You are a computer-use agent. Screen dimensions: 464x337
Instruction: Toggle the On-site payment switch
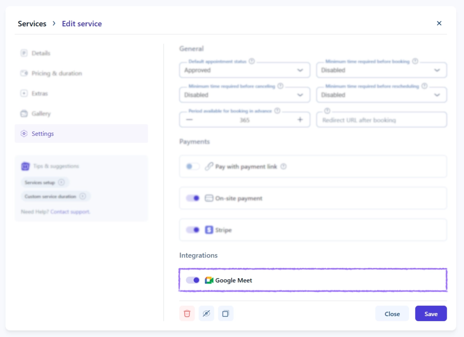[193, 198]
